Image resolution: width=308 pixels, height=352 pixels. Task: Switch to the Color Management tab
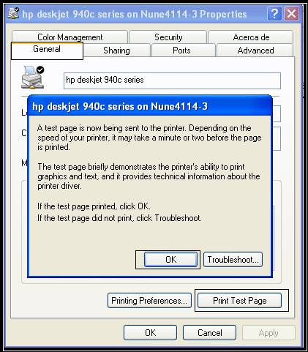click(70, 37)
